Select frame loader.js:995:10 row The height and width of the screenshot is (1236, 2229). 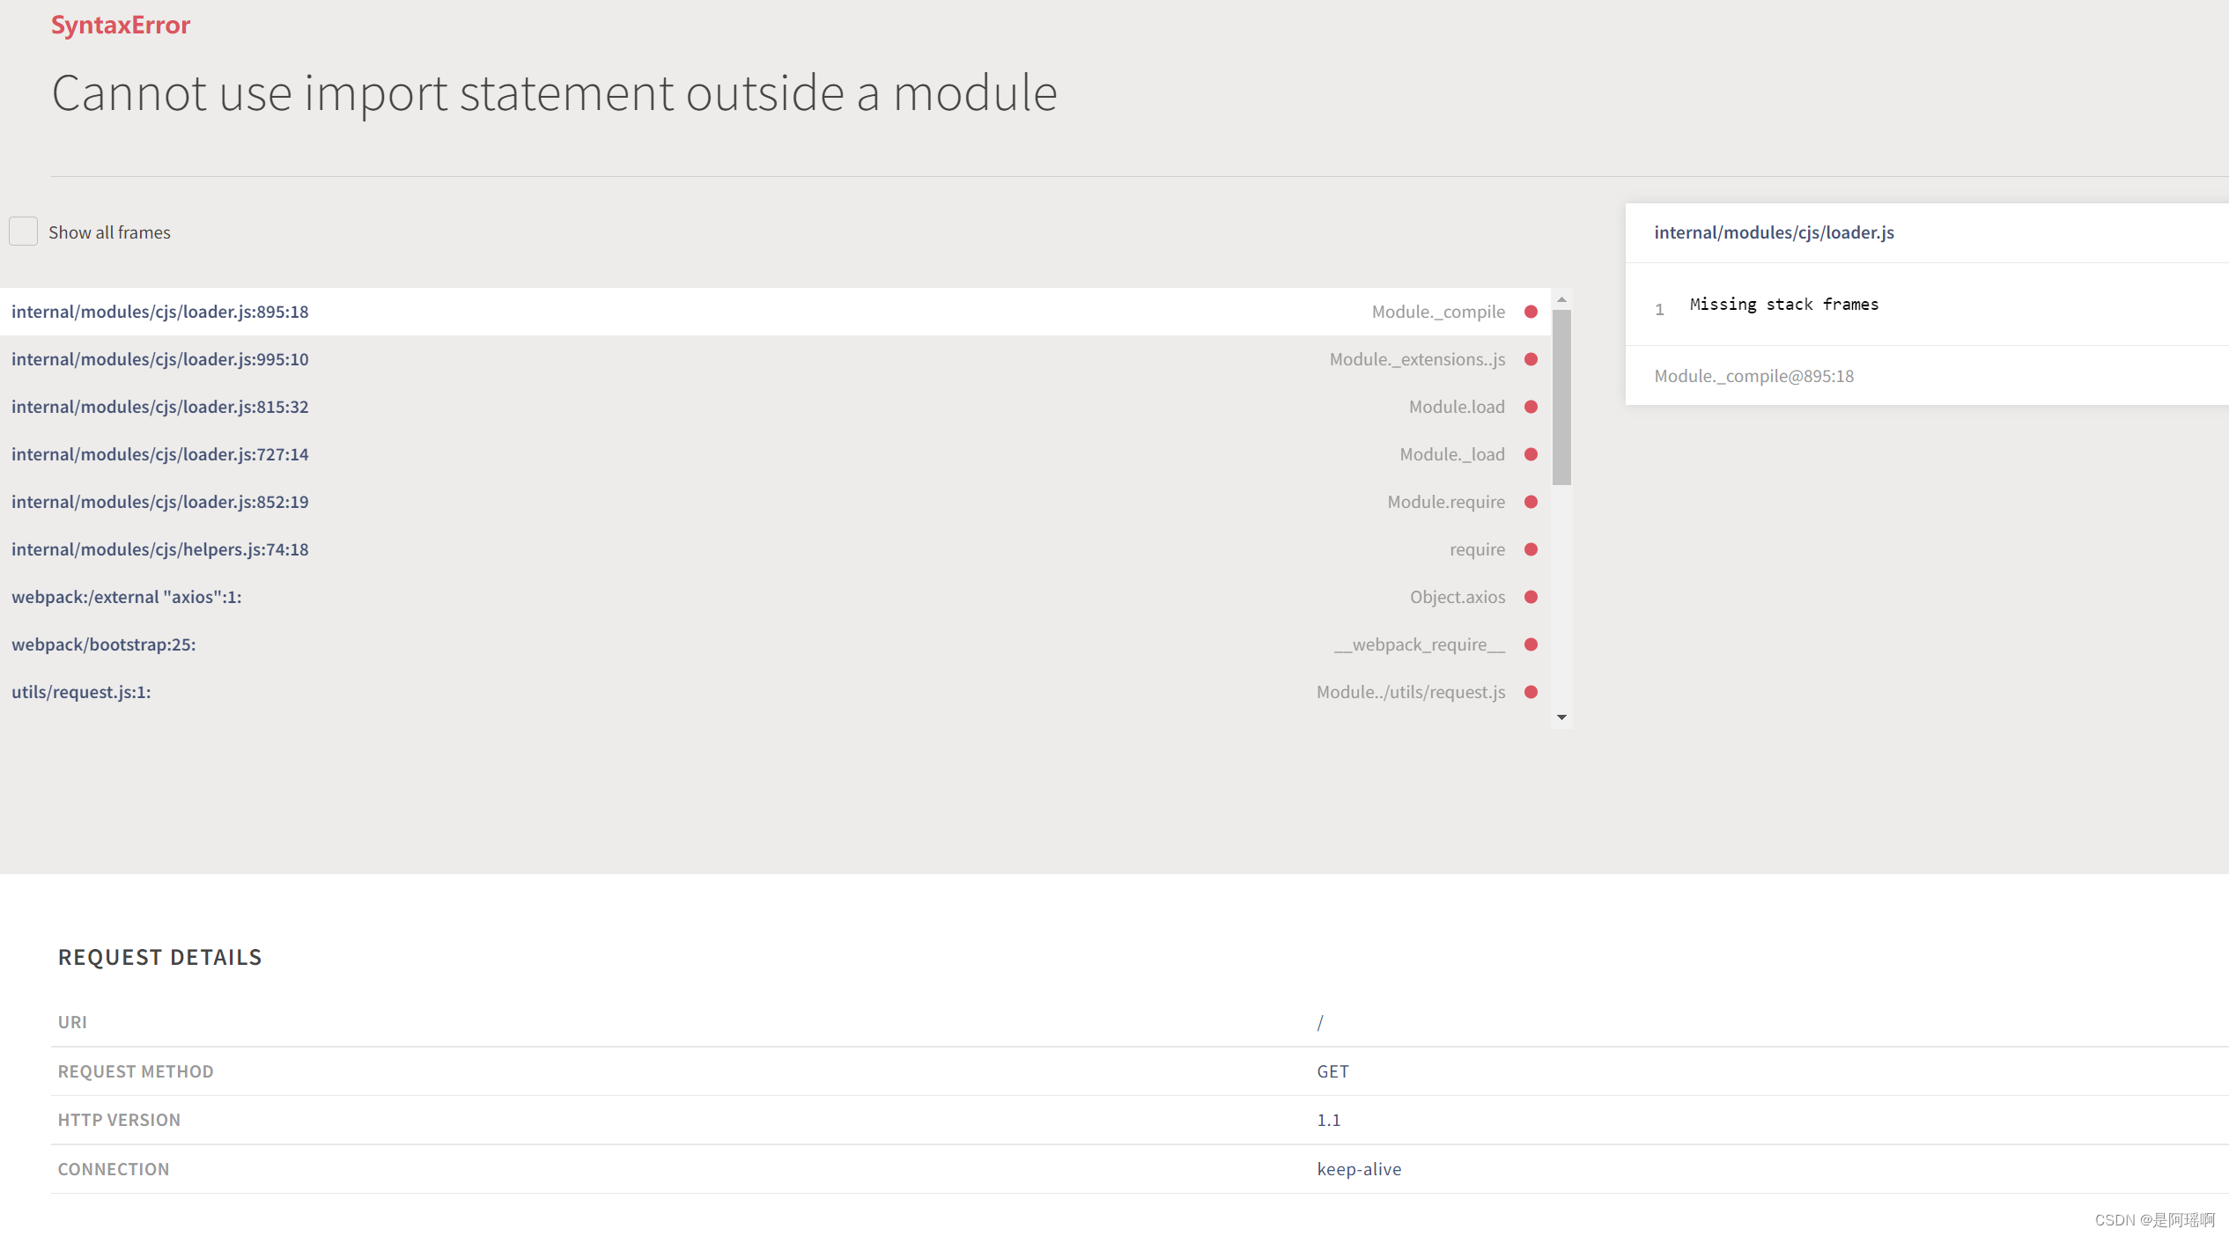(775, 359)
